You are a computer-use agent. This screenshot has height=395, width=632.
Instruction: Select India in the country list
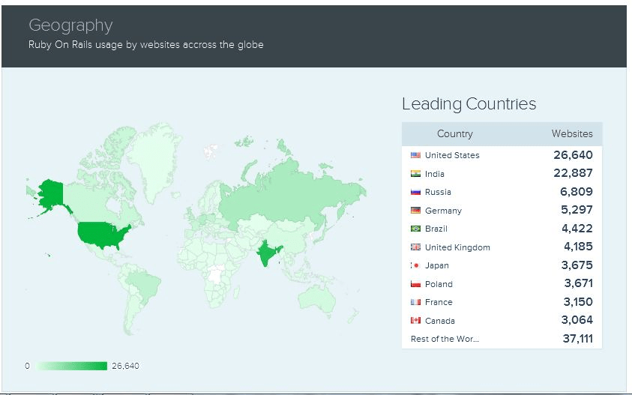click(435, 174)
